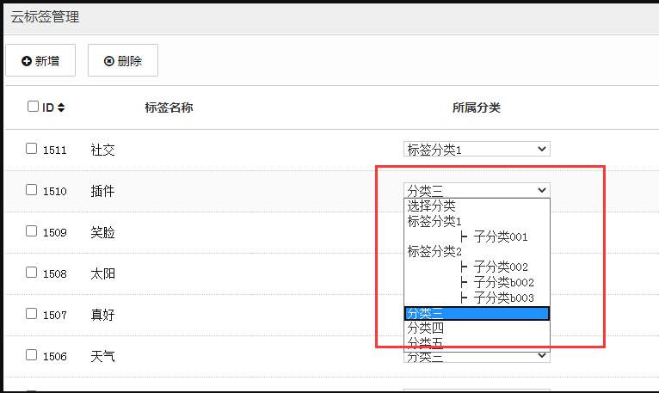659x393 pixels.
Task: Click the 云标签管理 page title
Action: [45, 17]
